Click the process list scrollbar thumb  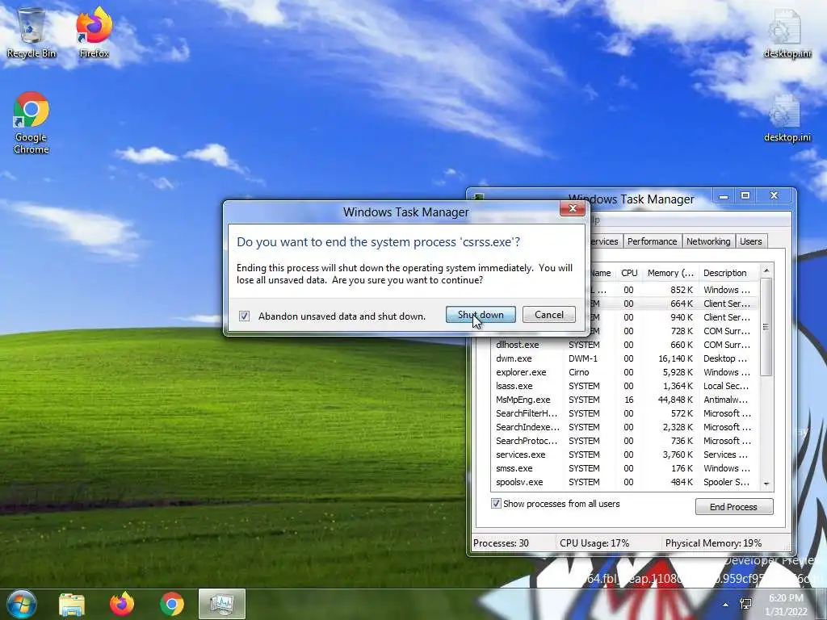pyautogui.click(x=766, y=327)
